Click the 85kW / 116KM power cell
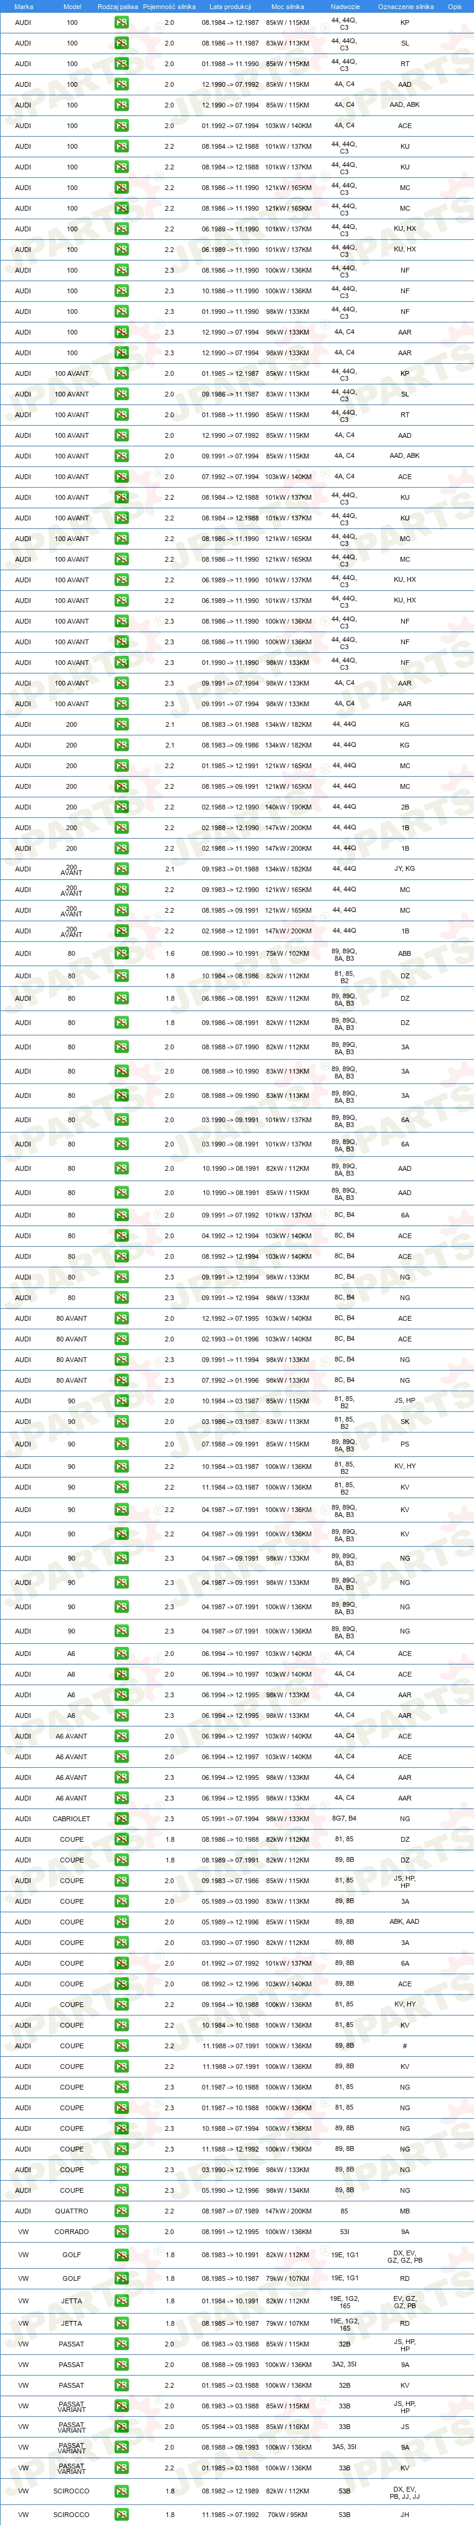This screenshot has height=2525, width=474. [288, 2426]
